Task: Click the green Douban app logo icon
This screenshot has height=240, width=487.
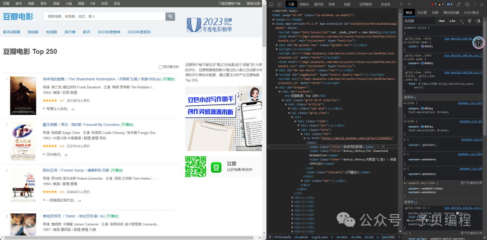Action: (216, 167)
